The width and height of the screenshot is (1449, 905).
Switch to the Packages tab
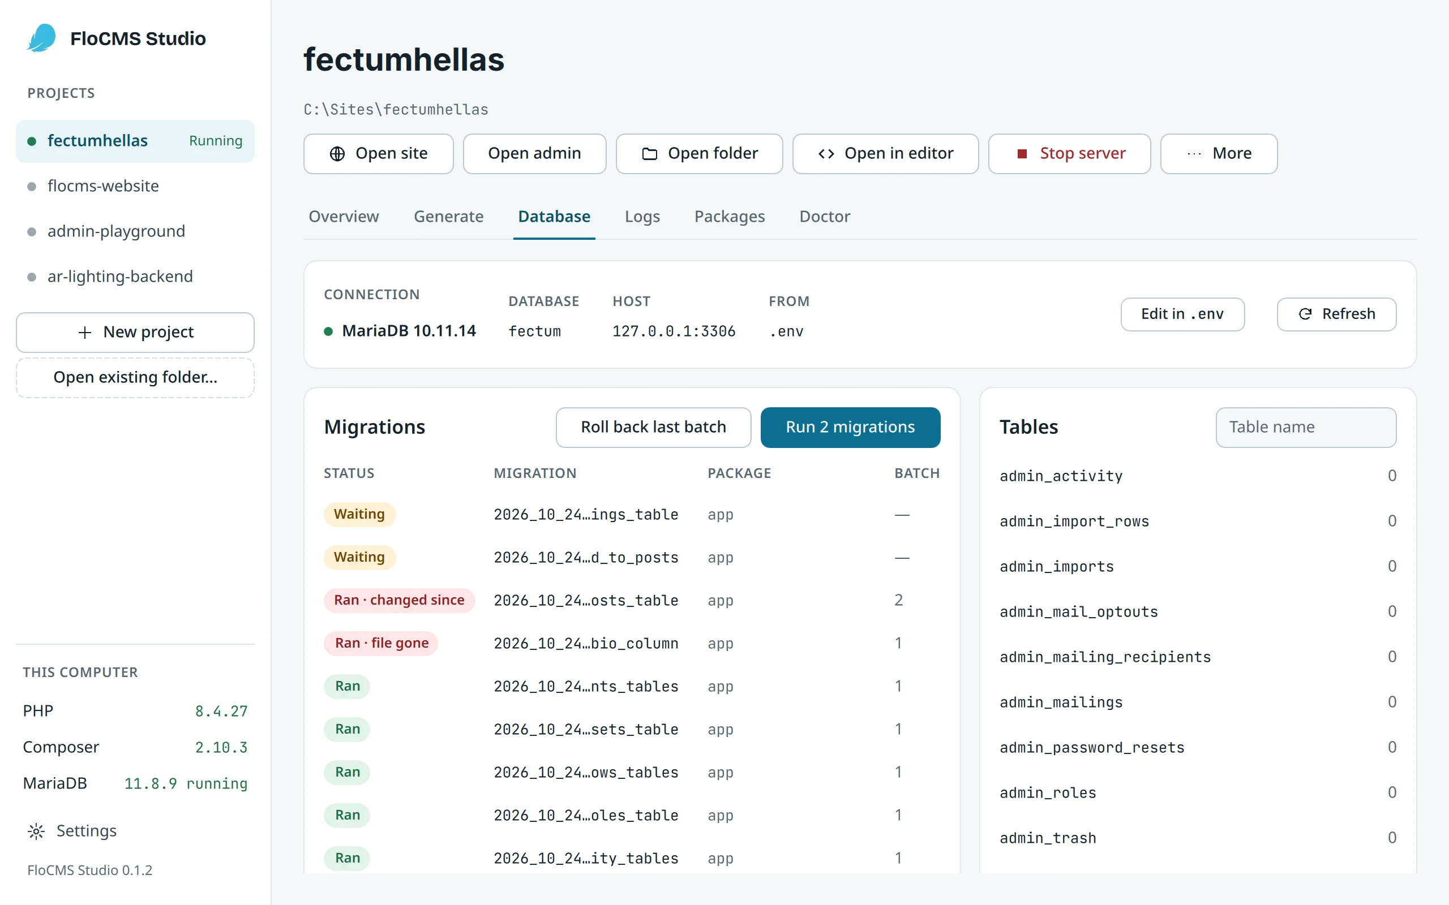tap(729, 217)
